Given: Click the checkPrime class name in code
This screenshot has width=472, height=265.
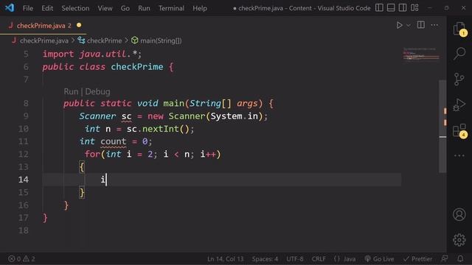Looking at the screenshot, I should 137,67.
